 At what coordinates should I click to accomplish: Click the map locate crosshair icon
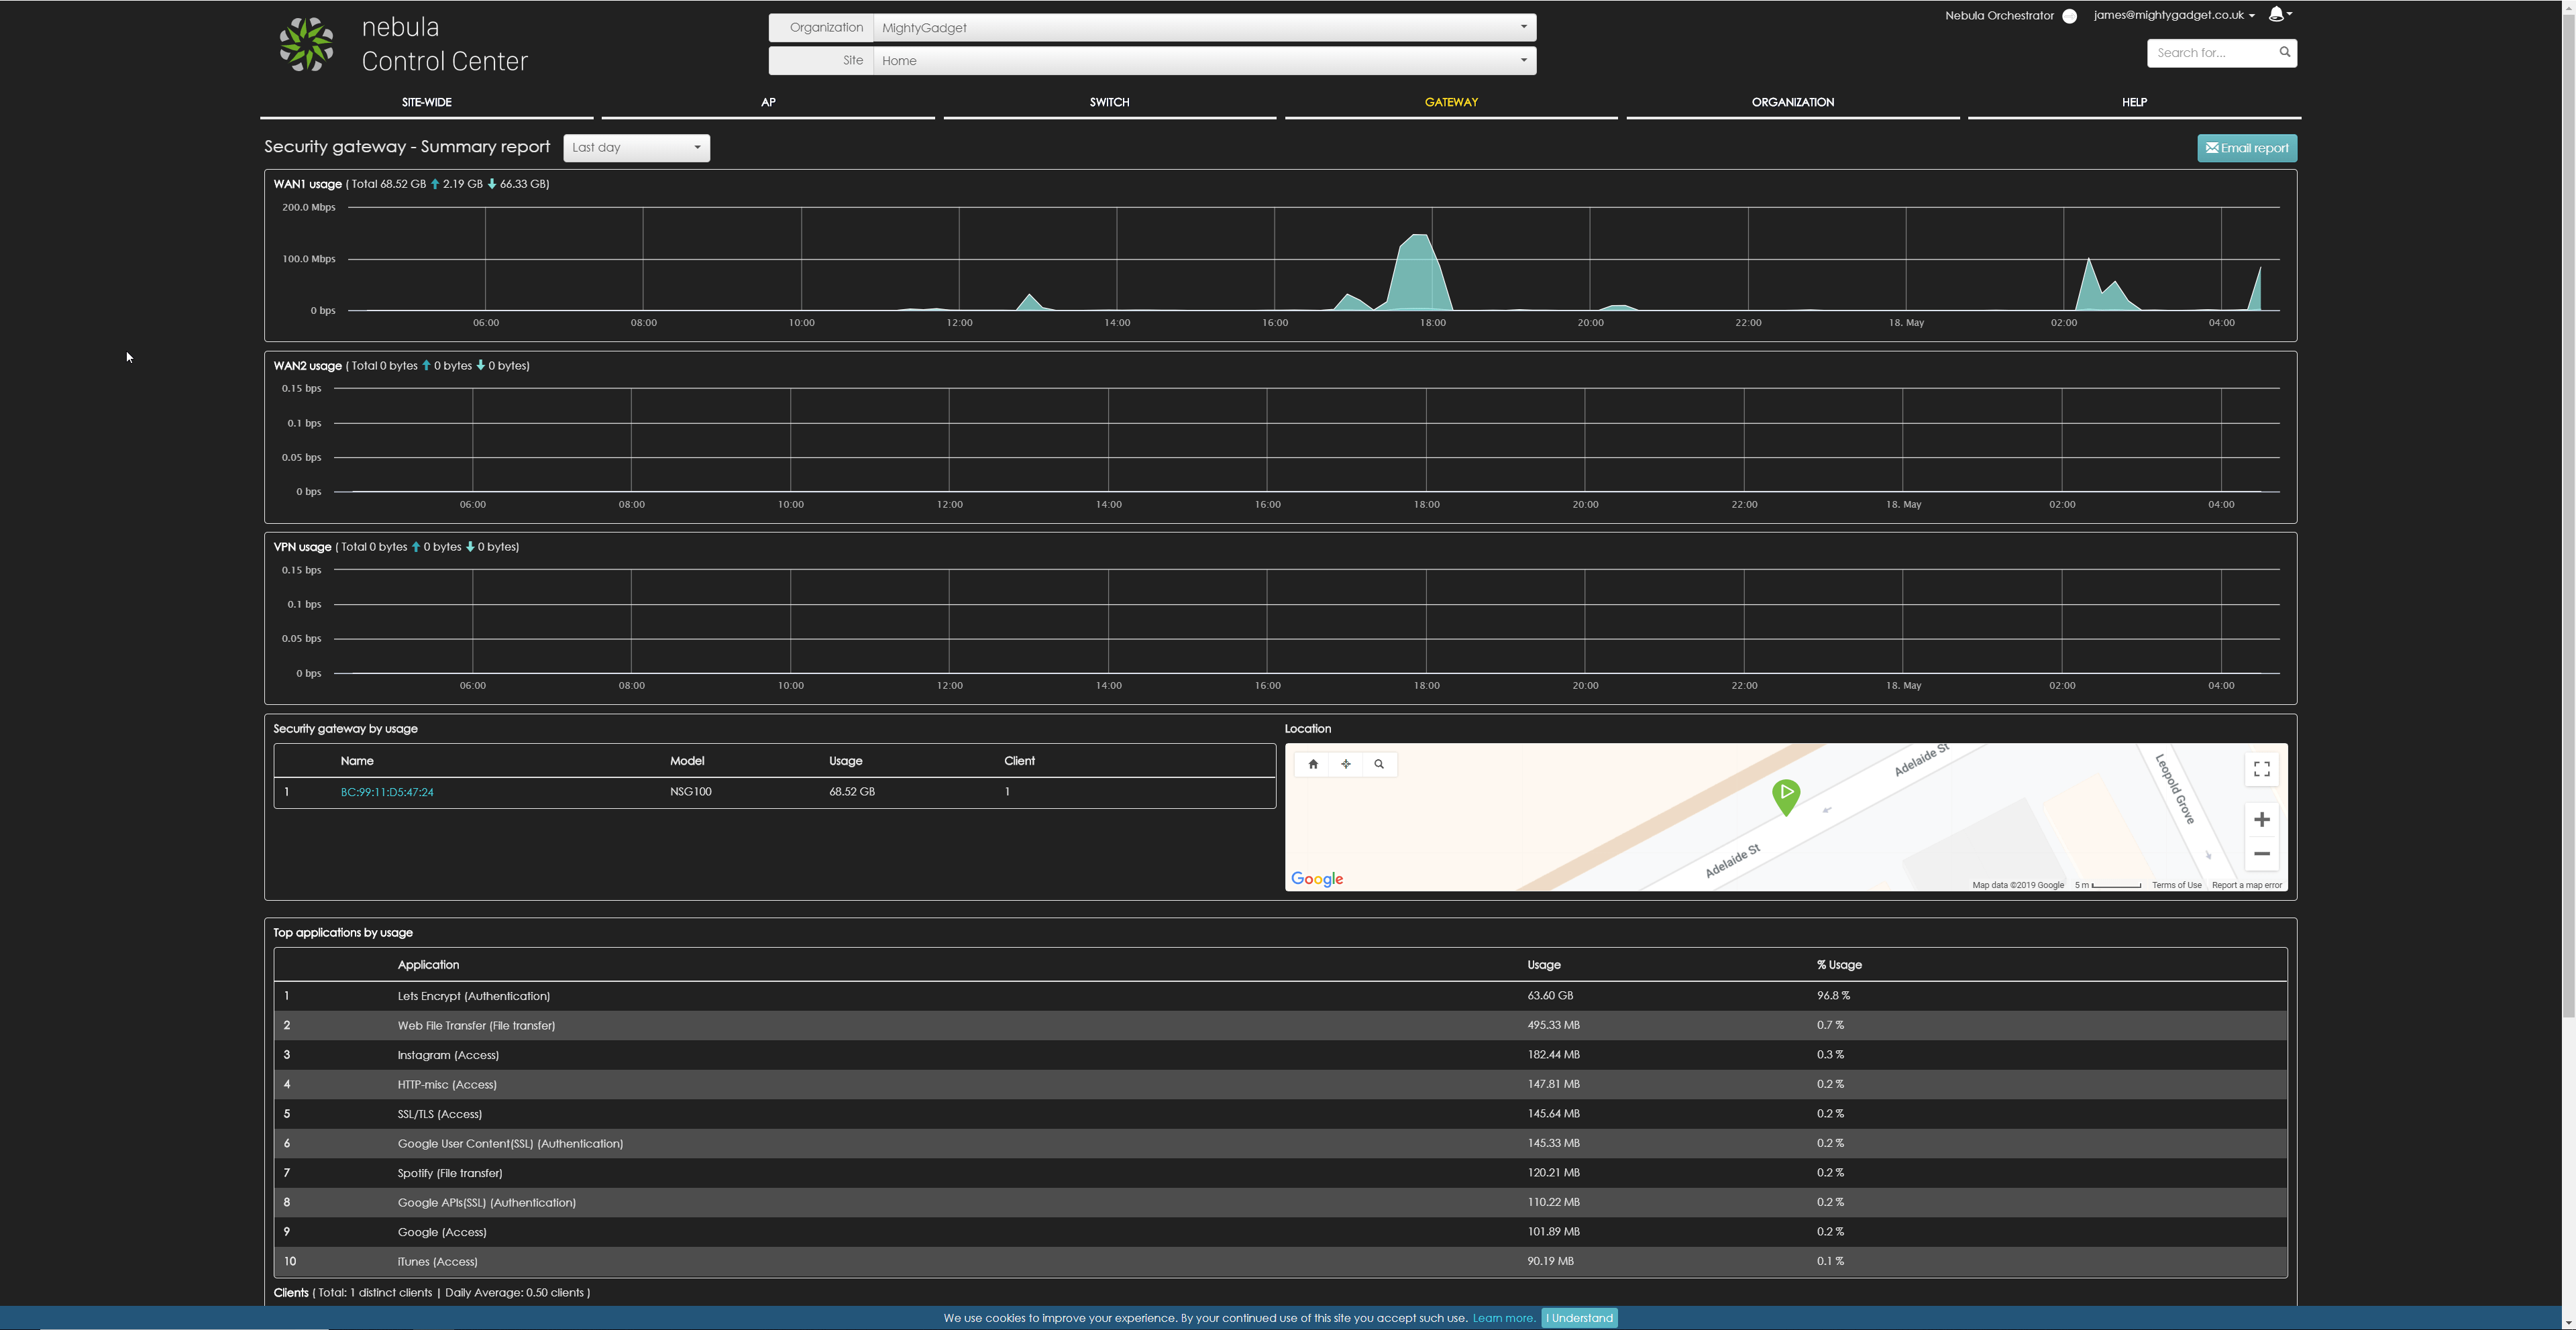pos(1346,764)
